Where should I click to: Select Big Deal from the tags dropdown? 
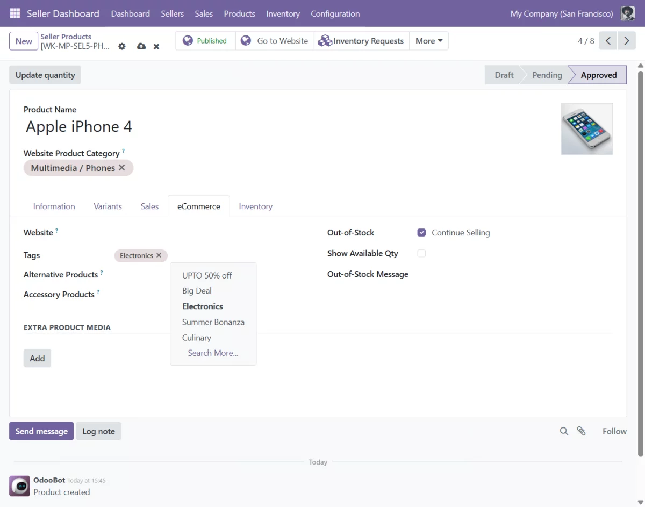click(197, 290)
